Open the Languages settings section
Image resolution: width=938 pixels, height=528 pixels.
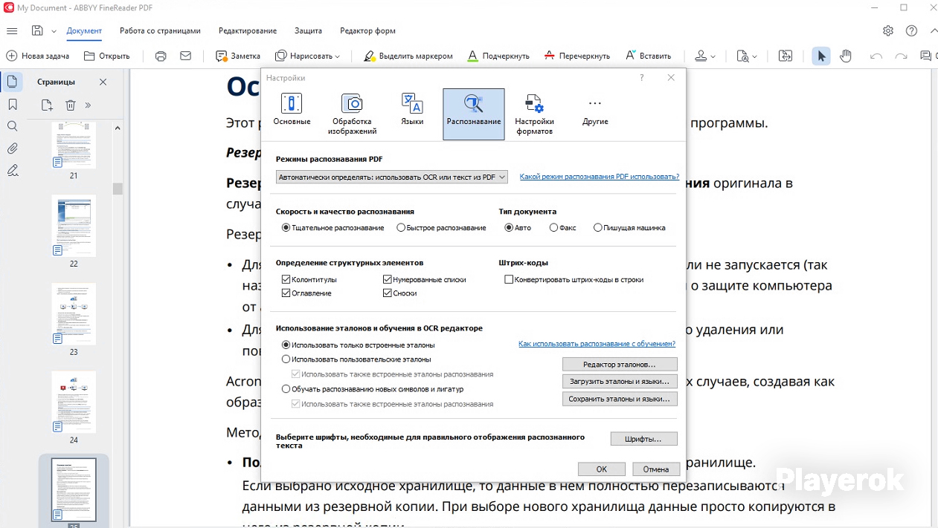(x=412, y=110)
